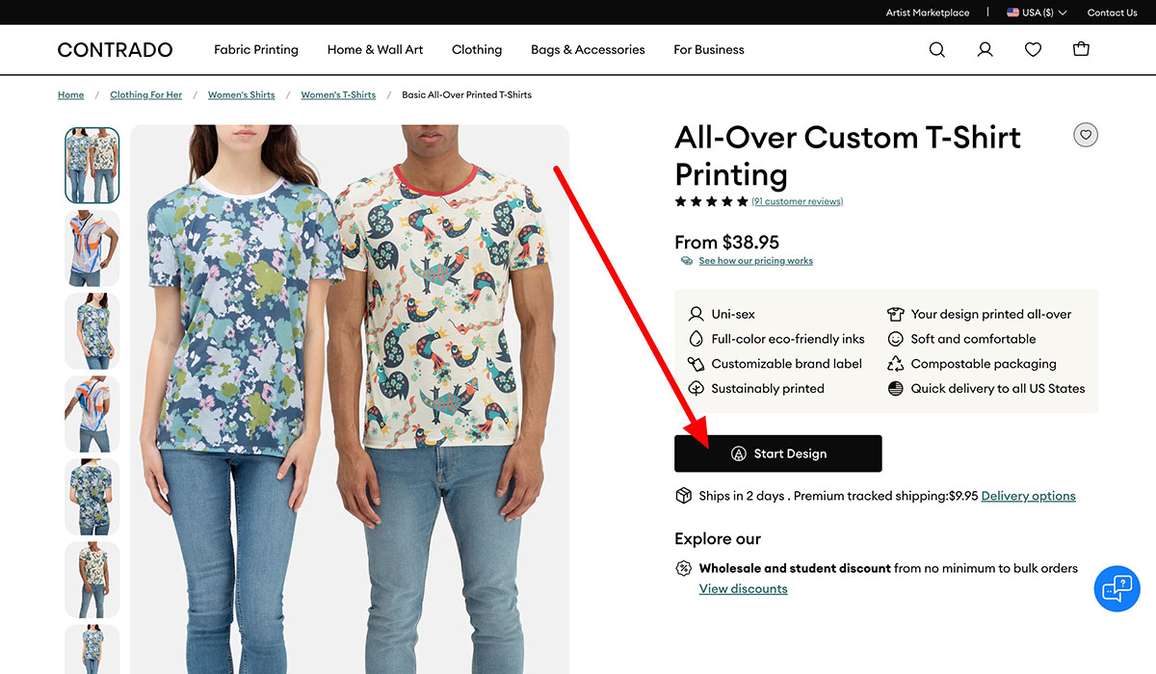Open See how our pricing works

coord(755,261)
